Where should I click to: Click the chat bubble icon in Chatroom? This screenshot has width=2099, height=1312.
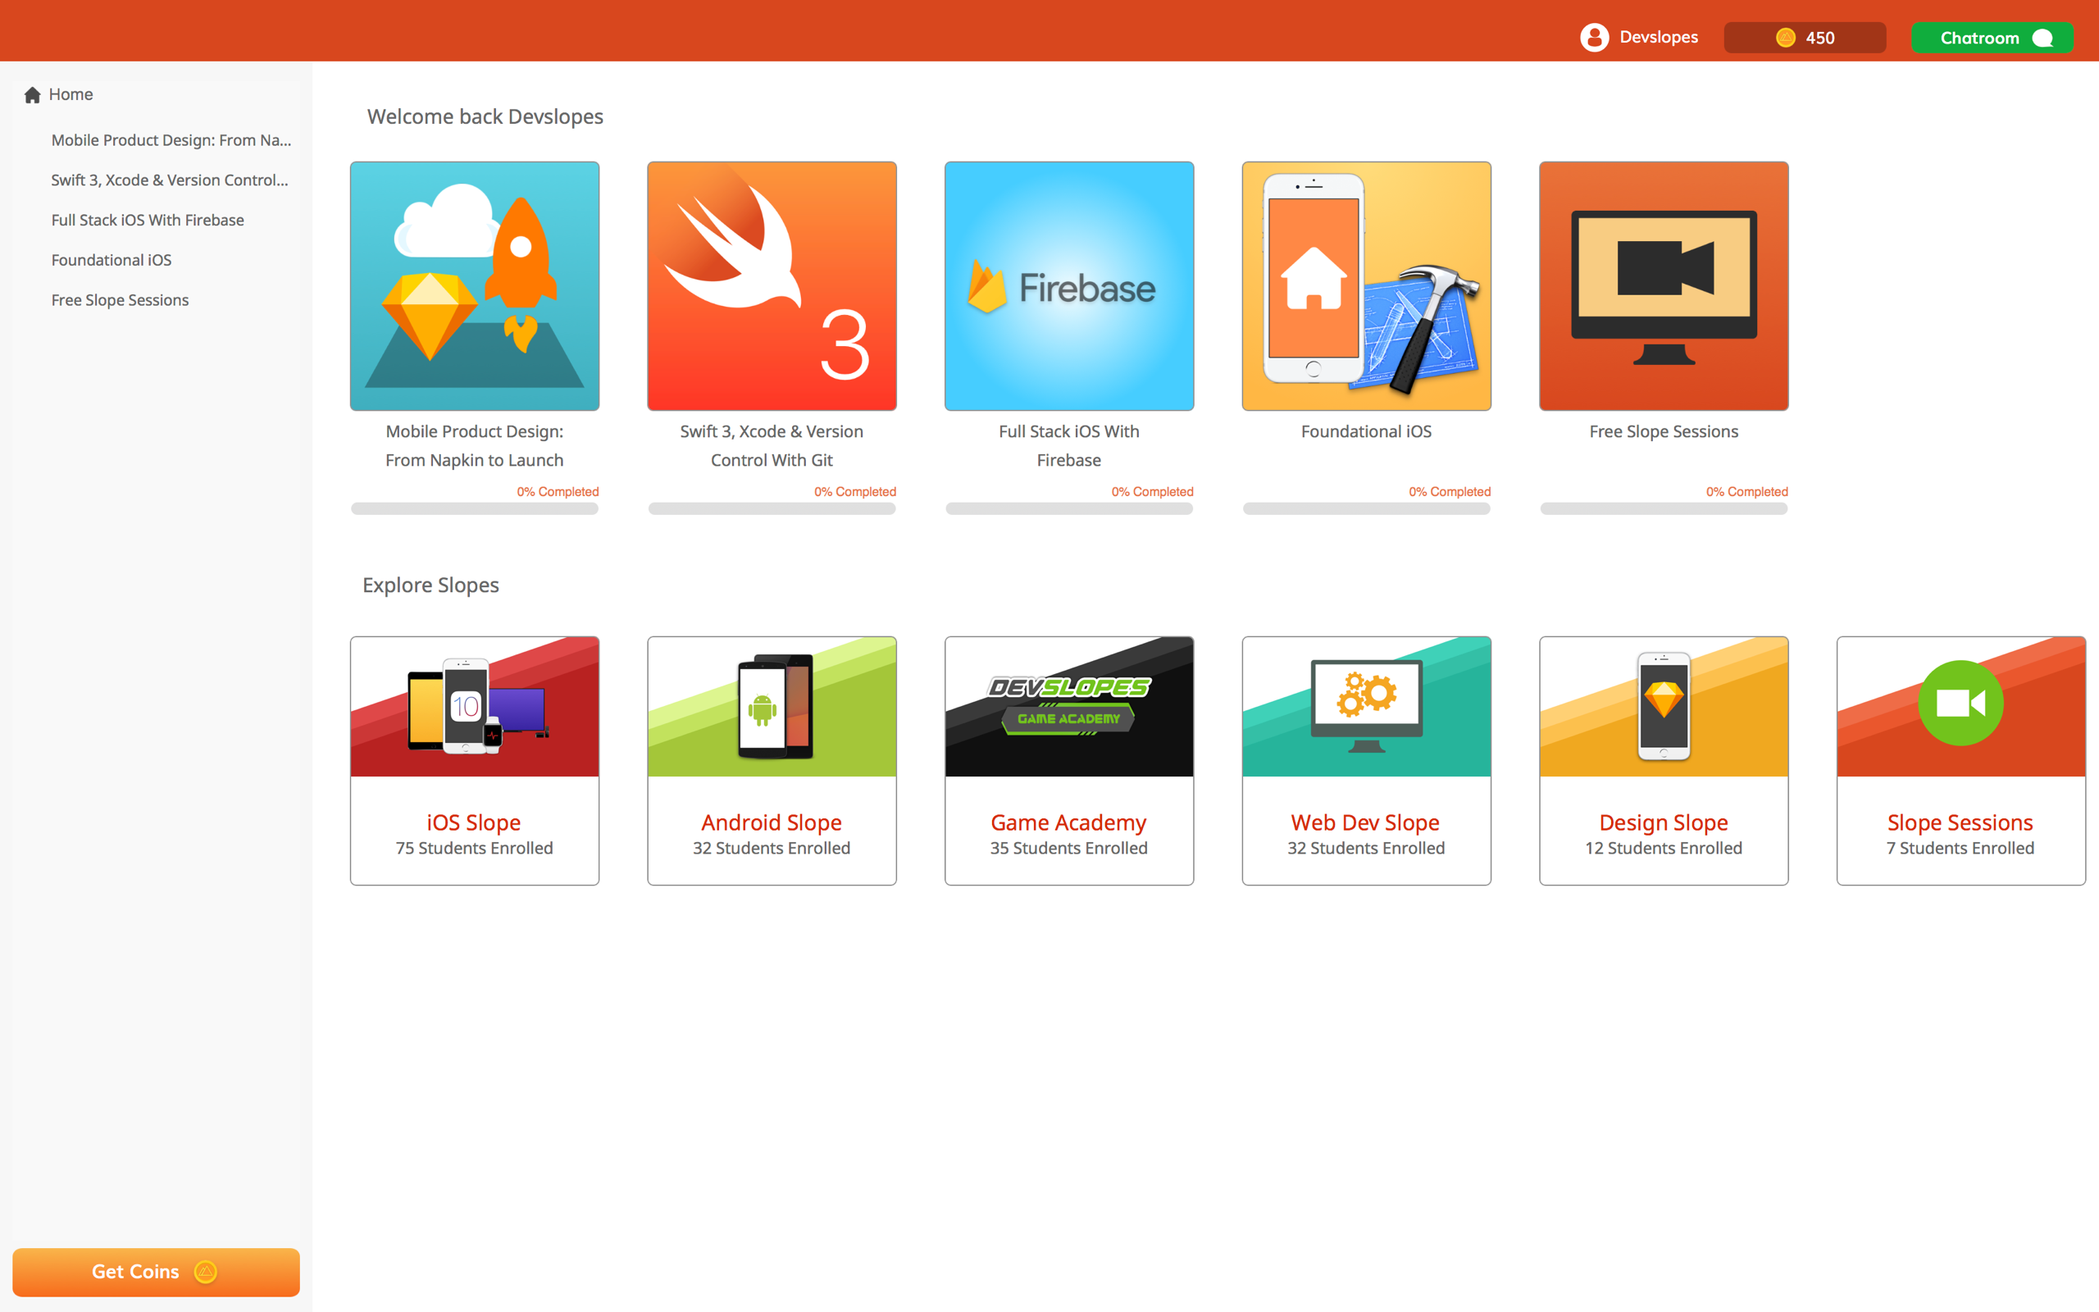(x=2042, y=39)
